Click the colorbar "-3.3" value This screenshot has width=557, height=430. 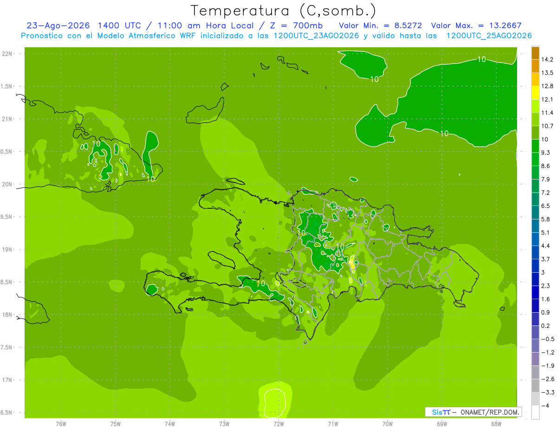click(x=547, y=392)
